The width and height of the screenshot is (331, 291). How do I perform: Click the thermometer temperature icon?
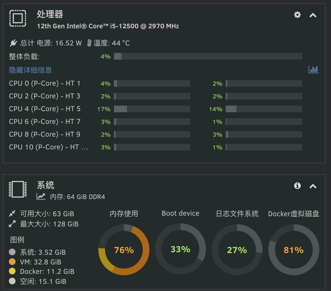click(89, 43)
